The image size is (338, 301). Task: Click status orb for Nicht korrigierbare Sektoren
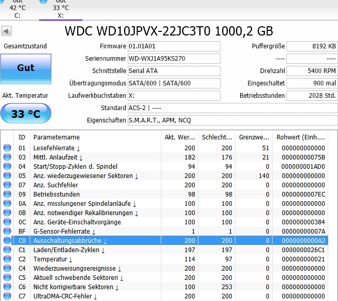7,287
